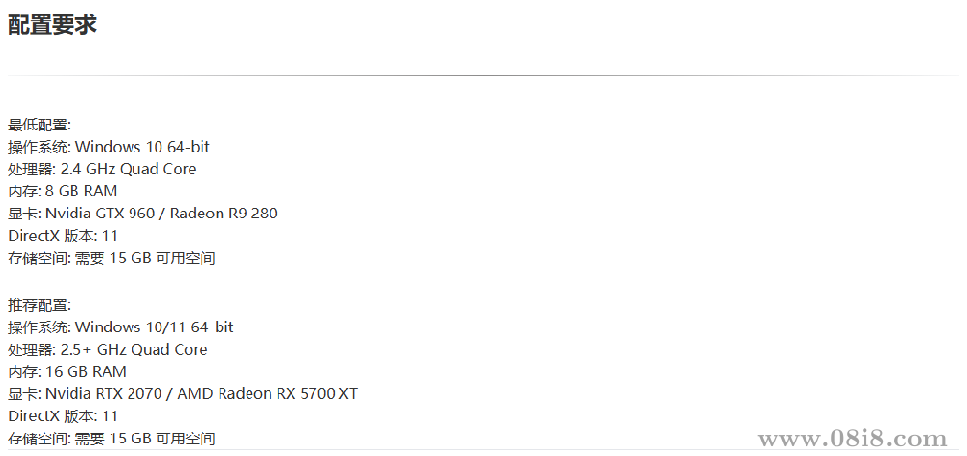Screen dimensions: 967x456
Task: Click the 配置要求 heading
Action: click(x=52, y=25)
